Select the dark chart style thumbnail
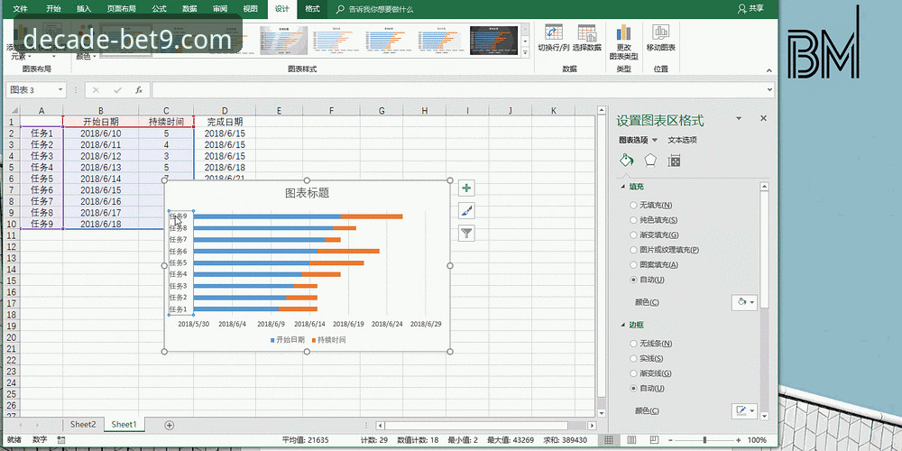Screen dimensions: 902x451 (493, 41)
